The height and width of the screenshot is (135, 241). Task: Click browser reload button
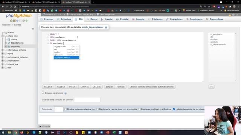[11, 7]
